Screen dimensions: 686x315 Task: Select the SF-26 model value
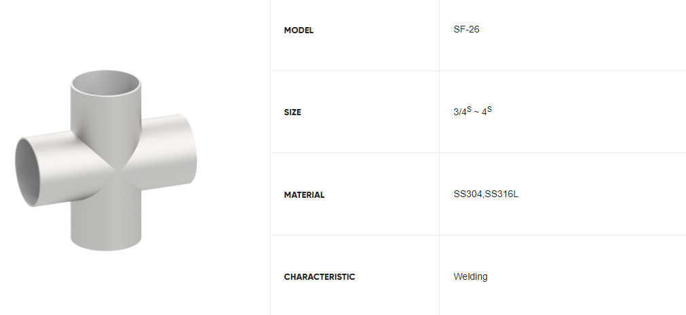(x=466, y=30)
